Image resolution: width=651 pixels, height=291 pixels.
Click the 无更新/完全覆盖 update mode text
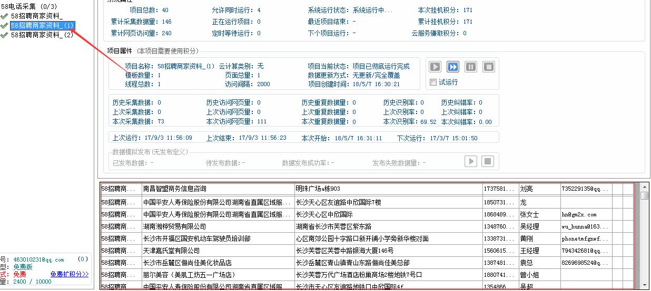pos(376,75)
